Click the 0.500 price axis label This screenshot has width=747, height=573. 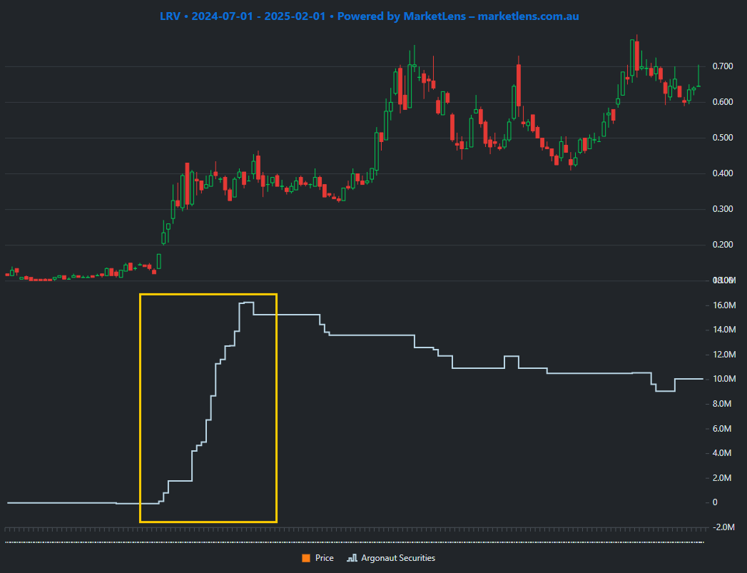tap(721, 138)
